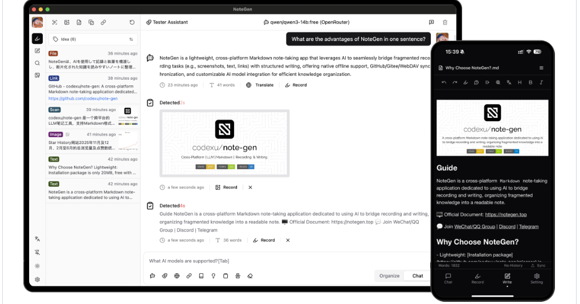This screenshot has width=580, height=304.
Task: Open the image manager icon in desktop sidebar
Action: pos(37,75)
